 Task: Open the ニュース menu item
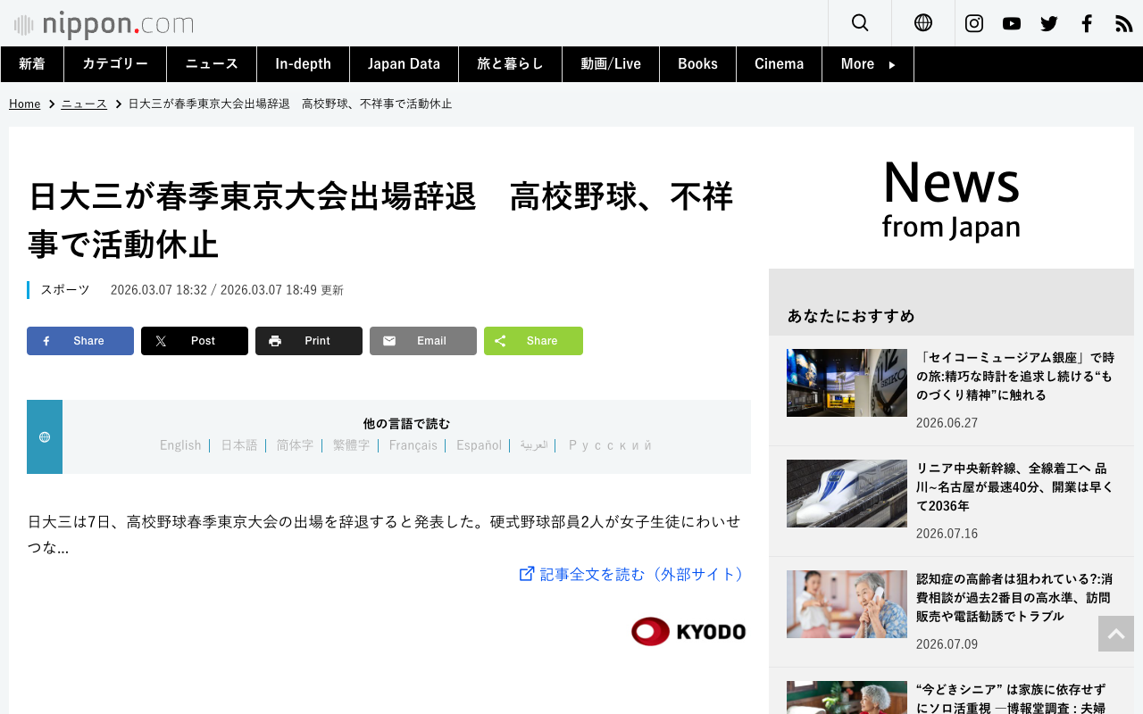(x=212, y=64)
